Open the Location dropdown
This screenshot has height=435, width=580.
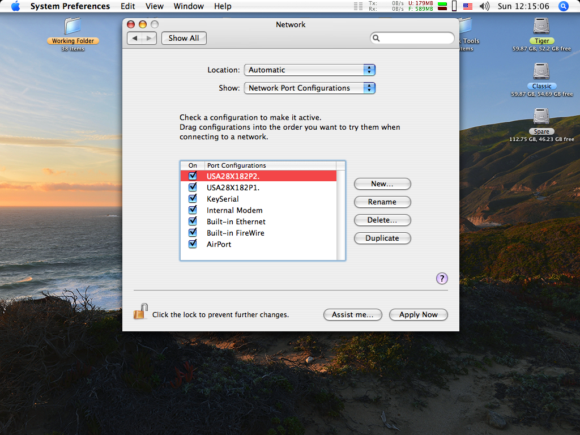[x=310, y=70]
